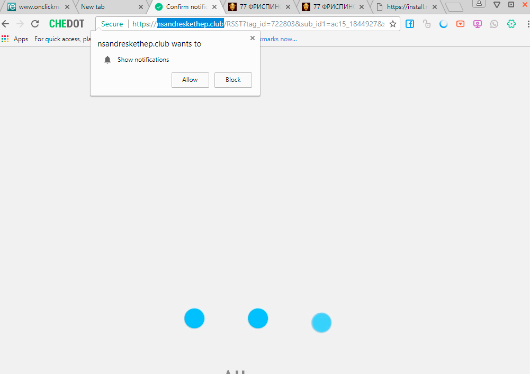Image resolution: width=530 pixels, height=374 pixels.
Task: Open the green gear extension icon
Action: [x=511, y=24]
